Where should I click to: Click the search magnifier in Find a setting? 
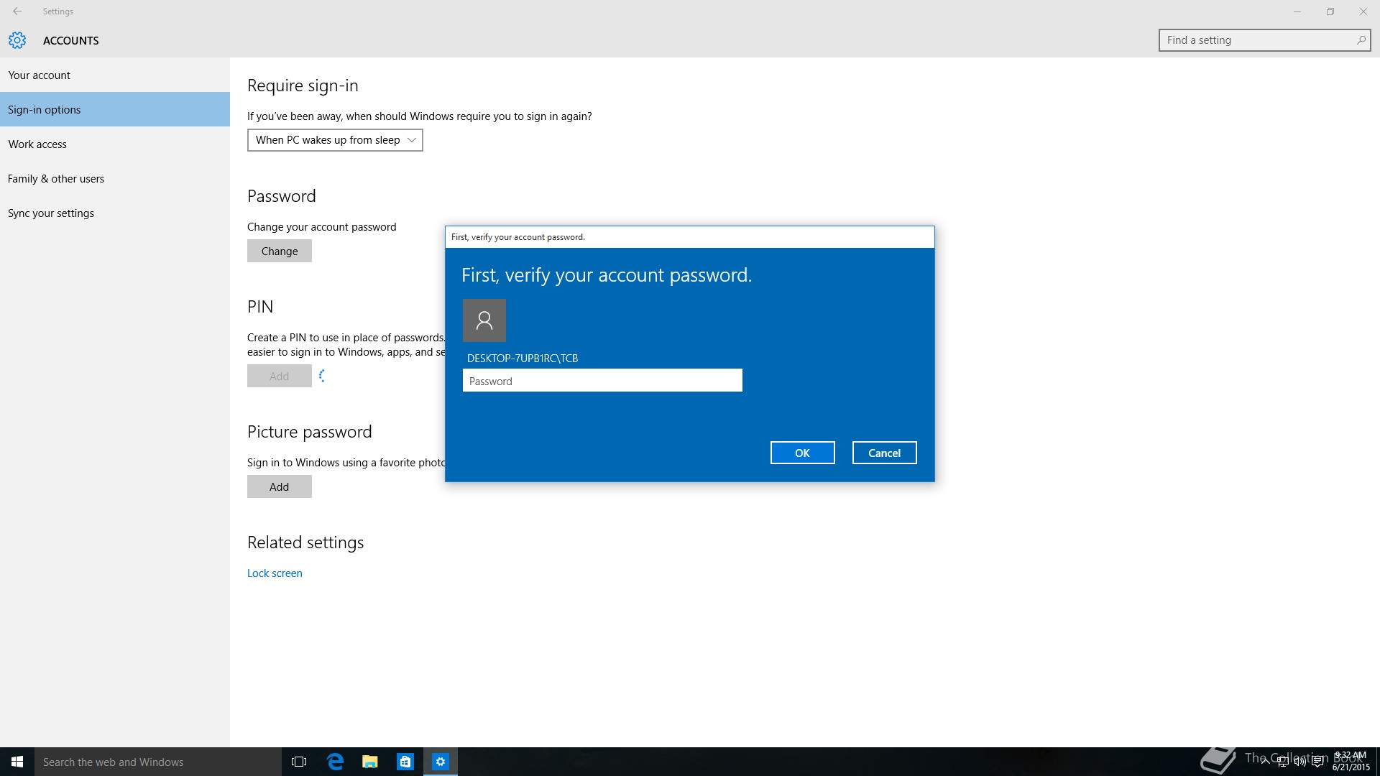[1361, 40]
